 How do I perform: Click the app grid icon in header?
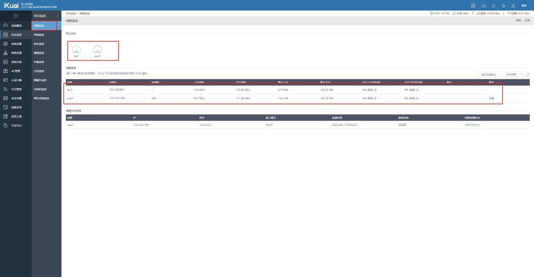[473, 5]
